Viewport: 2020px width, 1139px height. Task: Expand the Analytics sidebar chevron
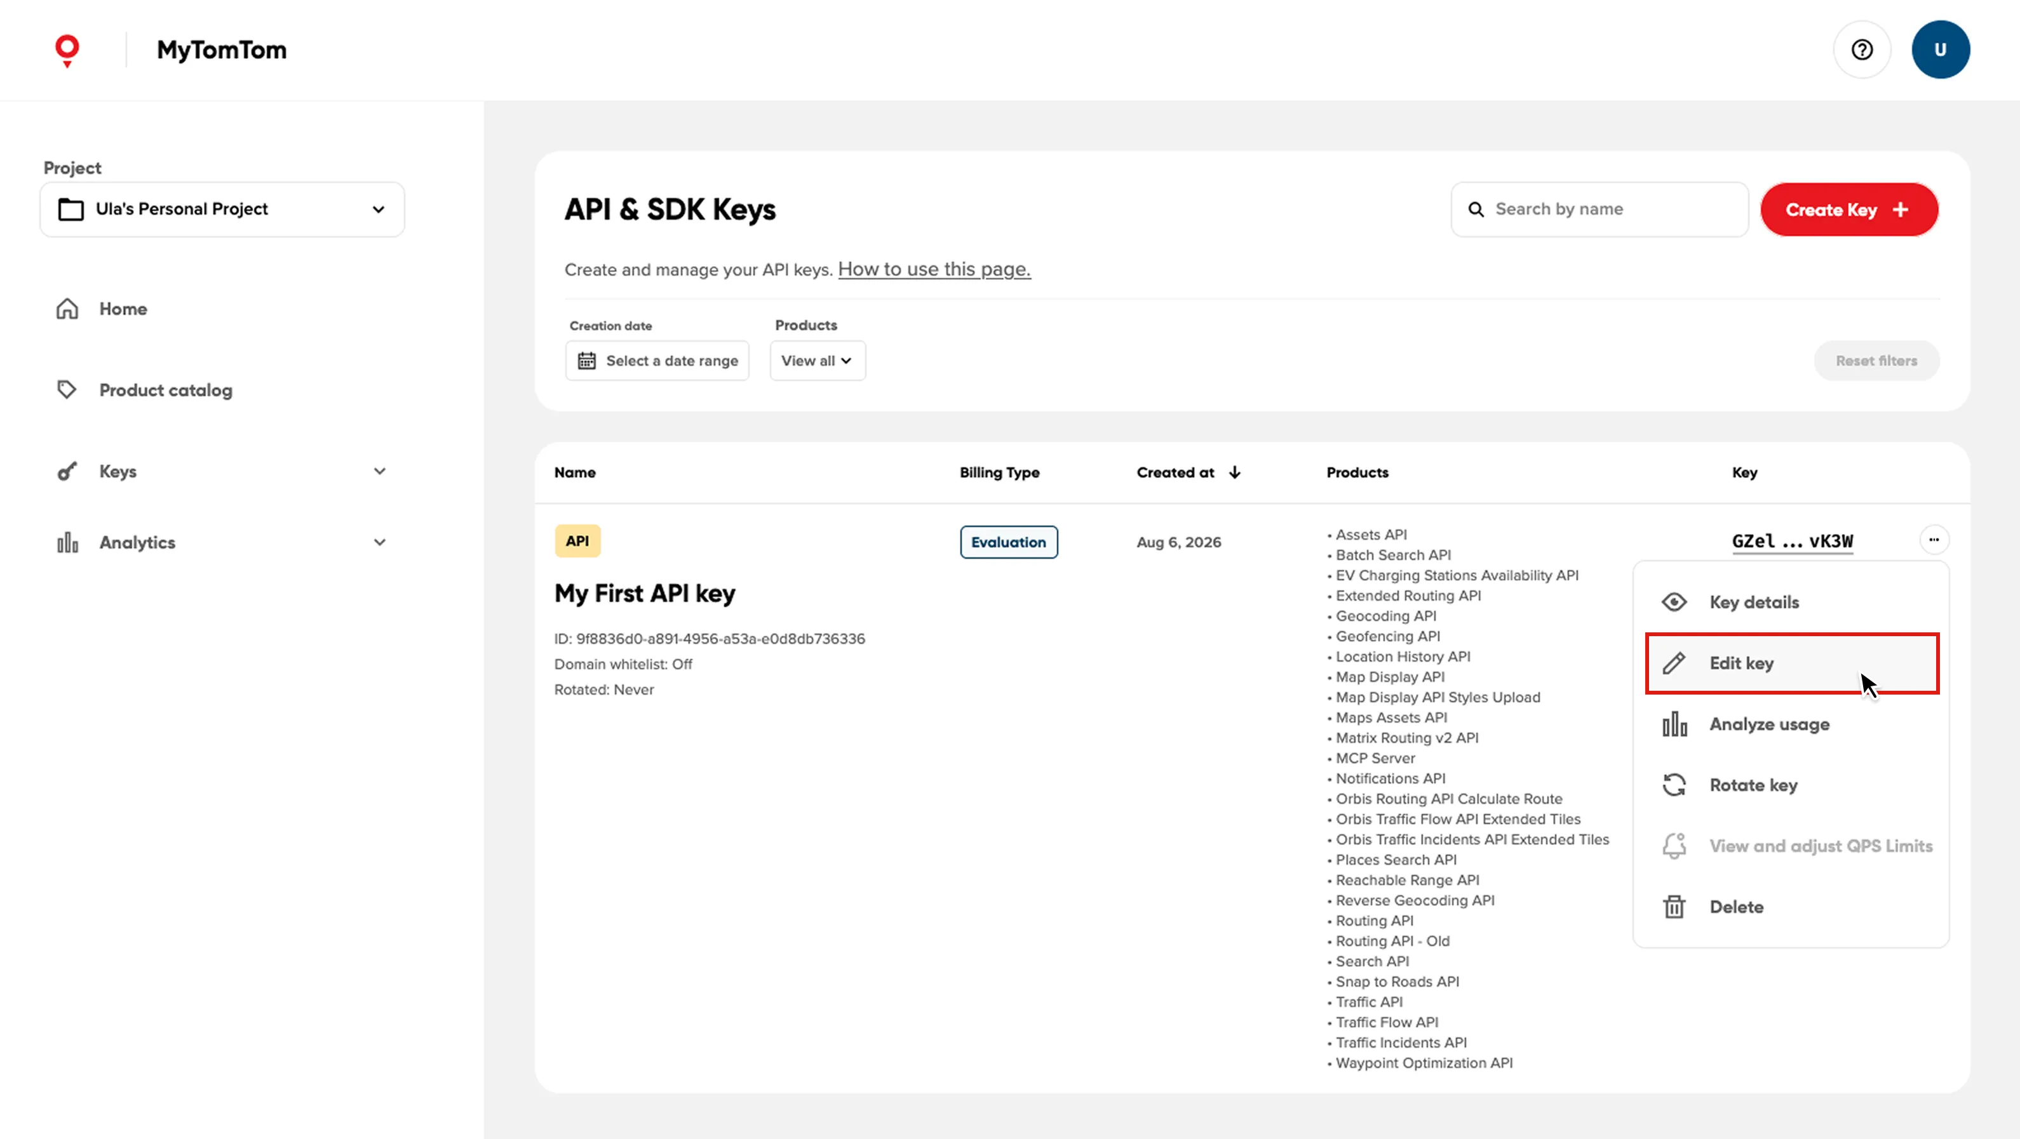click(x=379, y=542)
